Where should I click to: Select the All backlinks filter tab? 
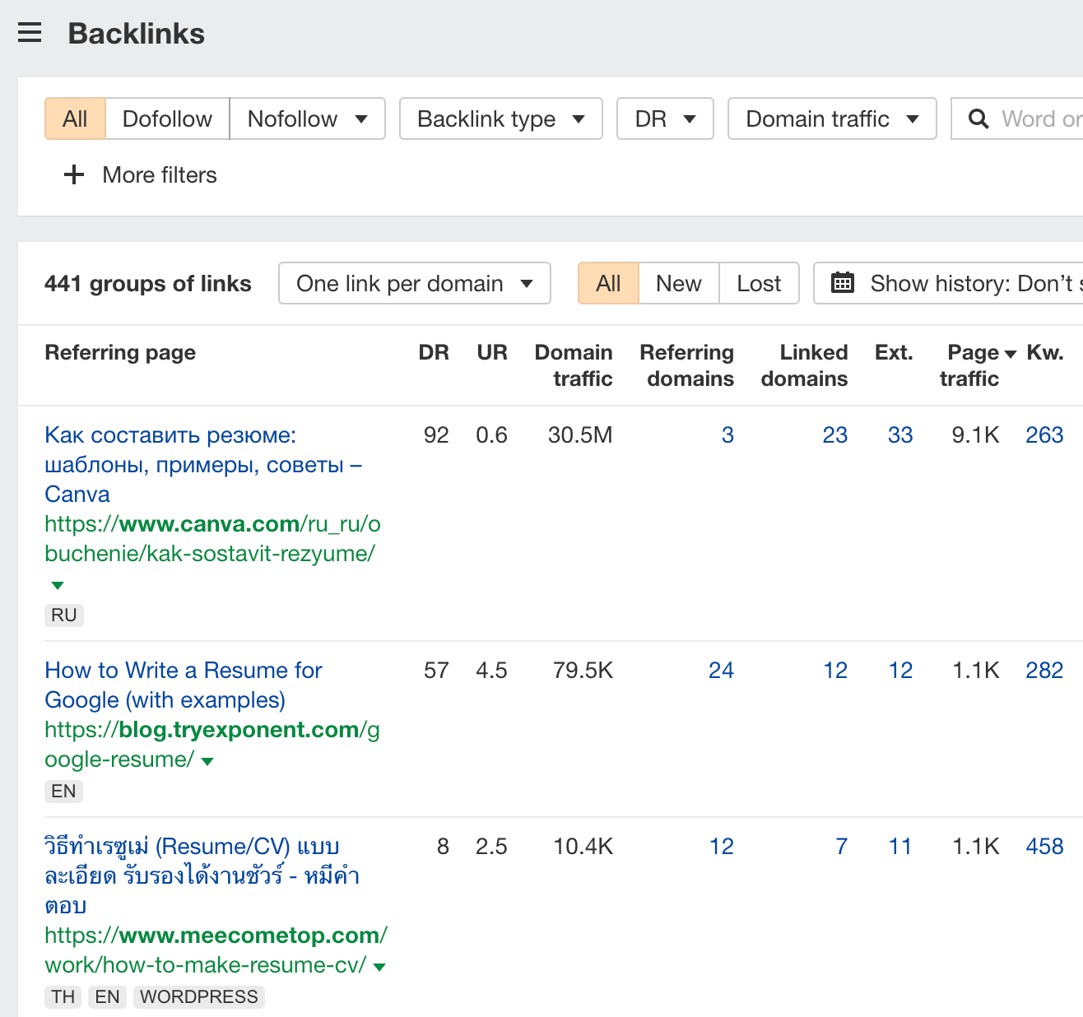(x=74, y=118)
